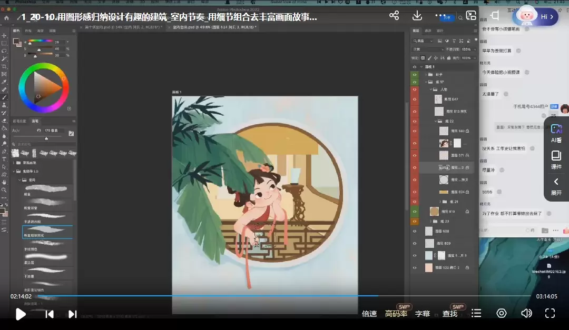Viewport: 569px width, 330px height.
Task: Adjust the hue (H) slider
Action: [41, 42]
